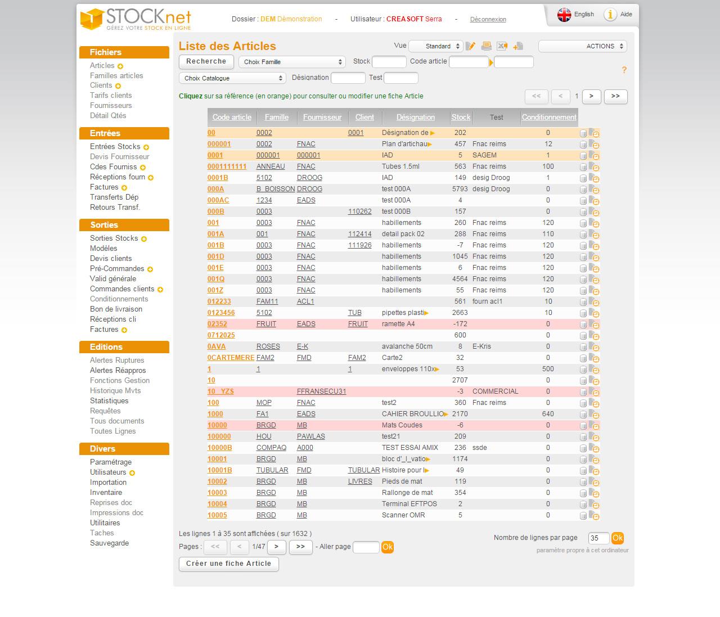Export the article list with the Excel icon
Image resolution: width=720 pixels, height=617 pixels.
[x=502, y=46]
